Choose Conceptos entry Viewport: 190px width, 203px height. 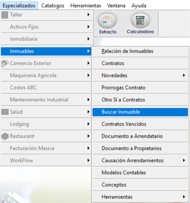click(140, 185)
